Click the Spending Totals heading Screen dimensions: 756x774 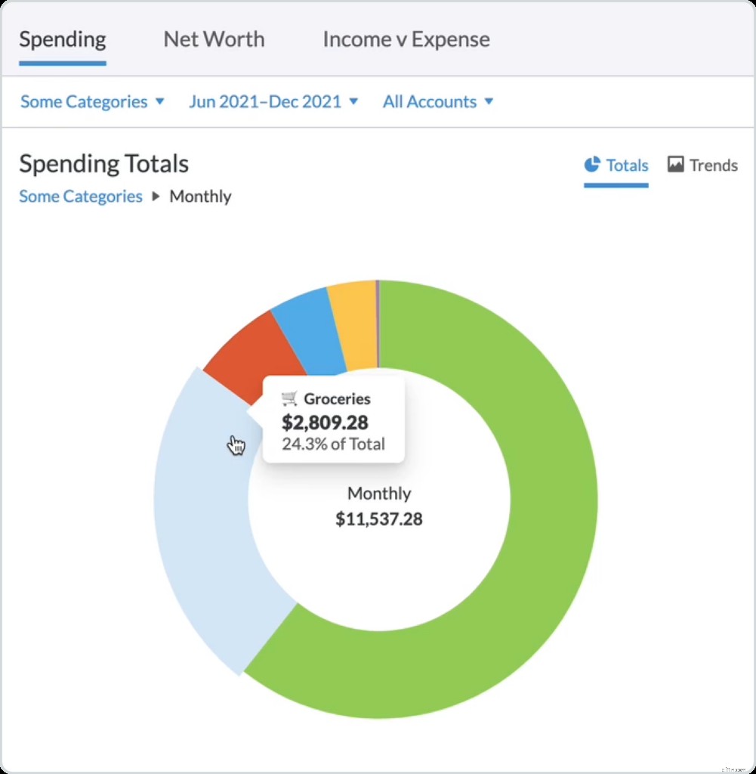pyautogui.click(x=103, y=163)
